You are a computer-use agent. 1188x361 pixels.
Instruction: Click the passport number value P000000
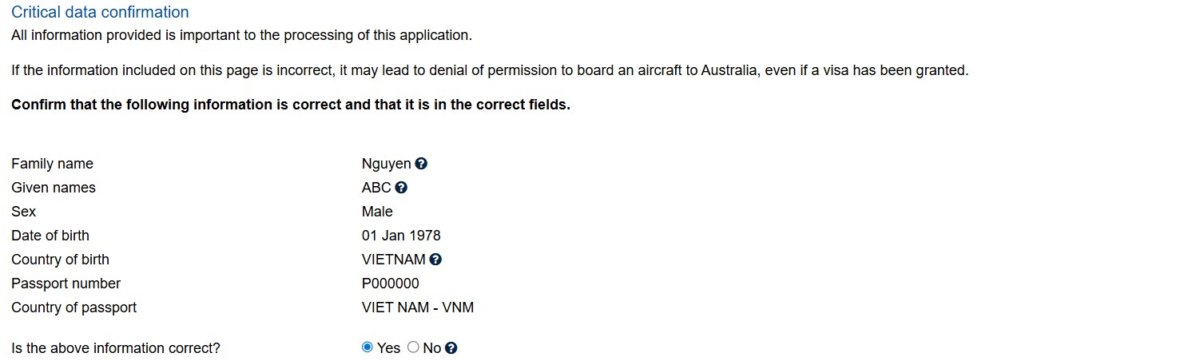[x=390, y=284]
